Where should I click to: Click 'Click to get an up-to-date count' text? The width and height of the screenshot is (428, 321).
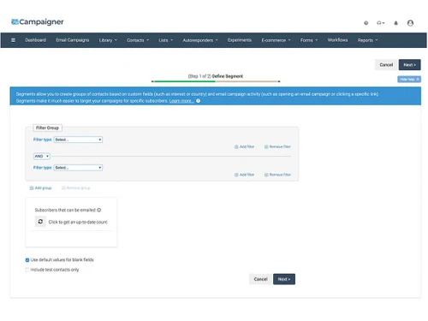point(78,222)
